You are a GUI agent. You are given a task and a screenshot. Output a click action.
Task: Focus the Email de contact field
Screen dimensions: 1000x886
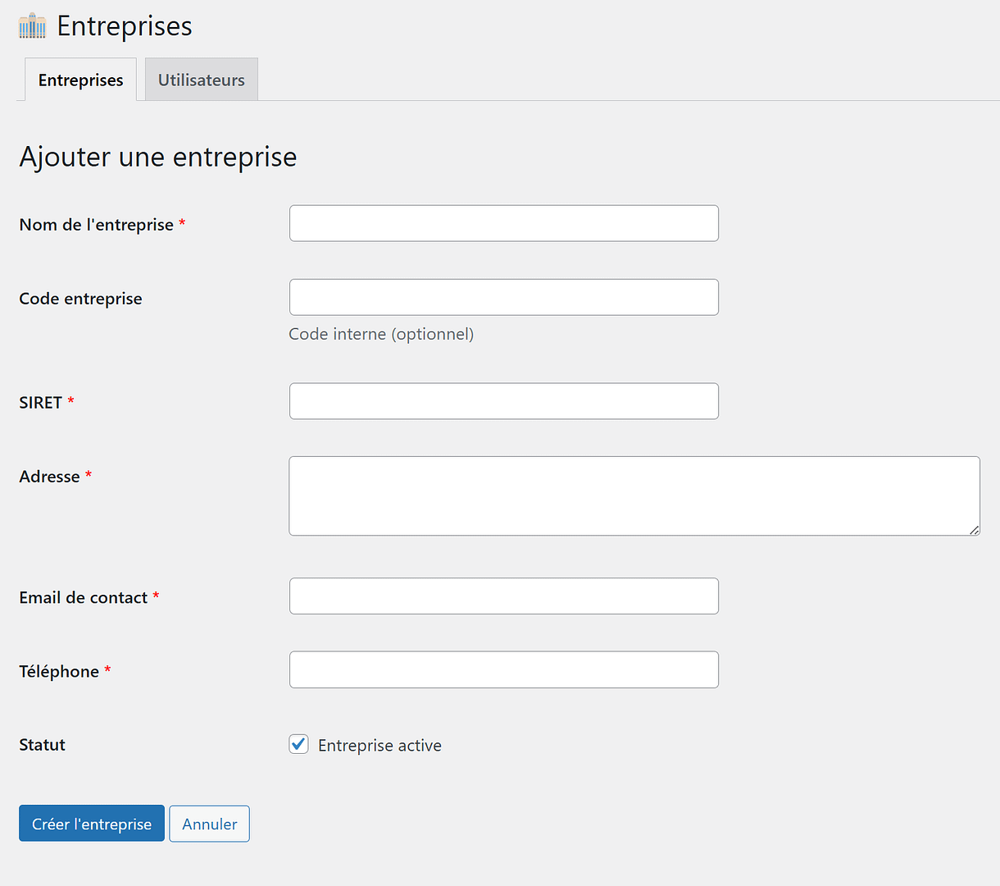tap(503, 596)
